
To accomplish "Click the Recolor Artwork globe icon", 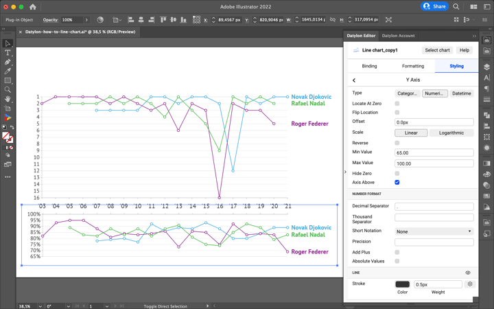I will 100,19.
